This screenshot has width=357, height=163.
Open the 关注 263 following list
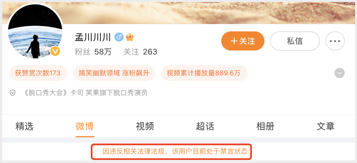[x=140, y=52]
